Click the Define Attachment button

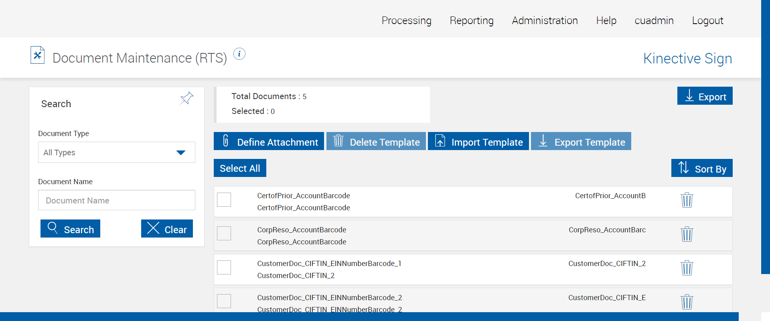pos(269,141)
